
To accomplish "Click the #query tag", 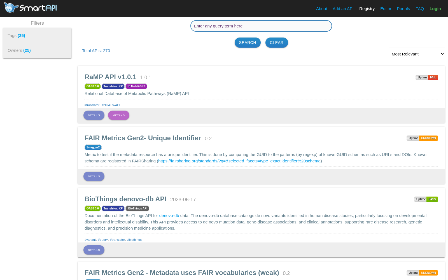I will pyautogui.click(x=103, y=240).
